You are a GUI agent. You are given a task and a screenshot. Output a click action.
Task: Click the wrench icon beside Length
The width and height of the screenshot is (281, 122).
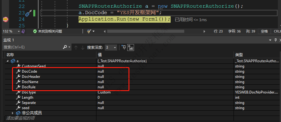coord(18,97)
